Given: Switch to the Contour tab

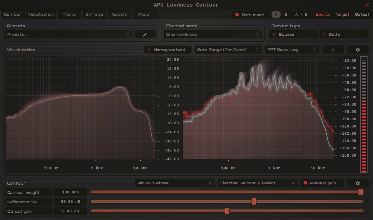Looking at the screenshot, I should tap(13, 14).
